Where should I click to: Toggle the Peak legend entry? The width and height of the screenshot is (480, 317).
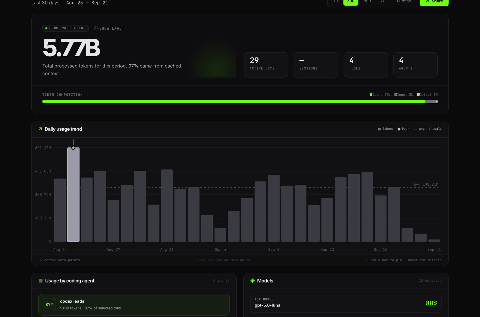(x=403, y=129)
